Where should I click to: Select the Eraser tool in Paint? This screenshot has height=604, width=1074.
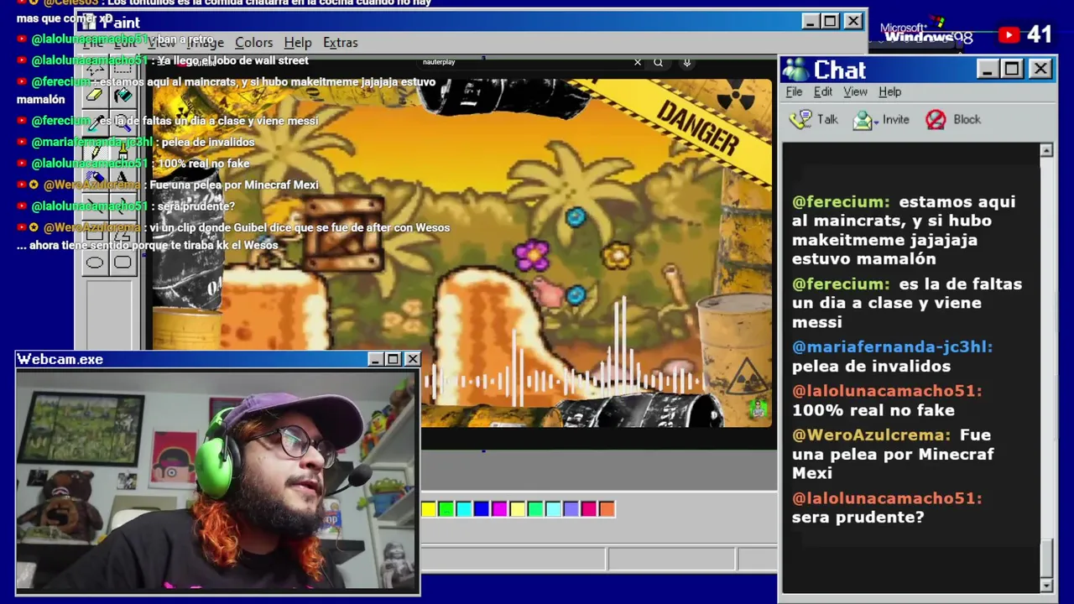pos(94,95)
